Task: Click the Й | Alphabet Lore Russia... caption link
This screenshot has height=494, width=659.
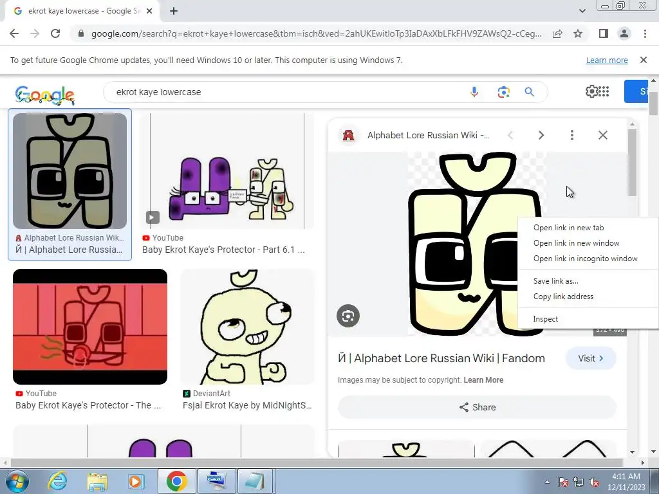Action: [69, 250]
